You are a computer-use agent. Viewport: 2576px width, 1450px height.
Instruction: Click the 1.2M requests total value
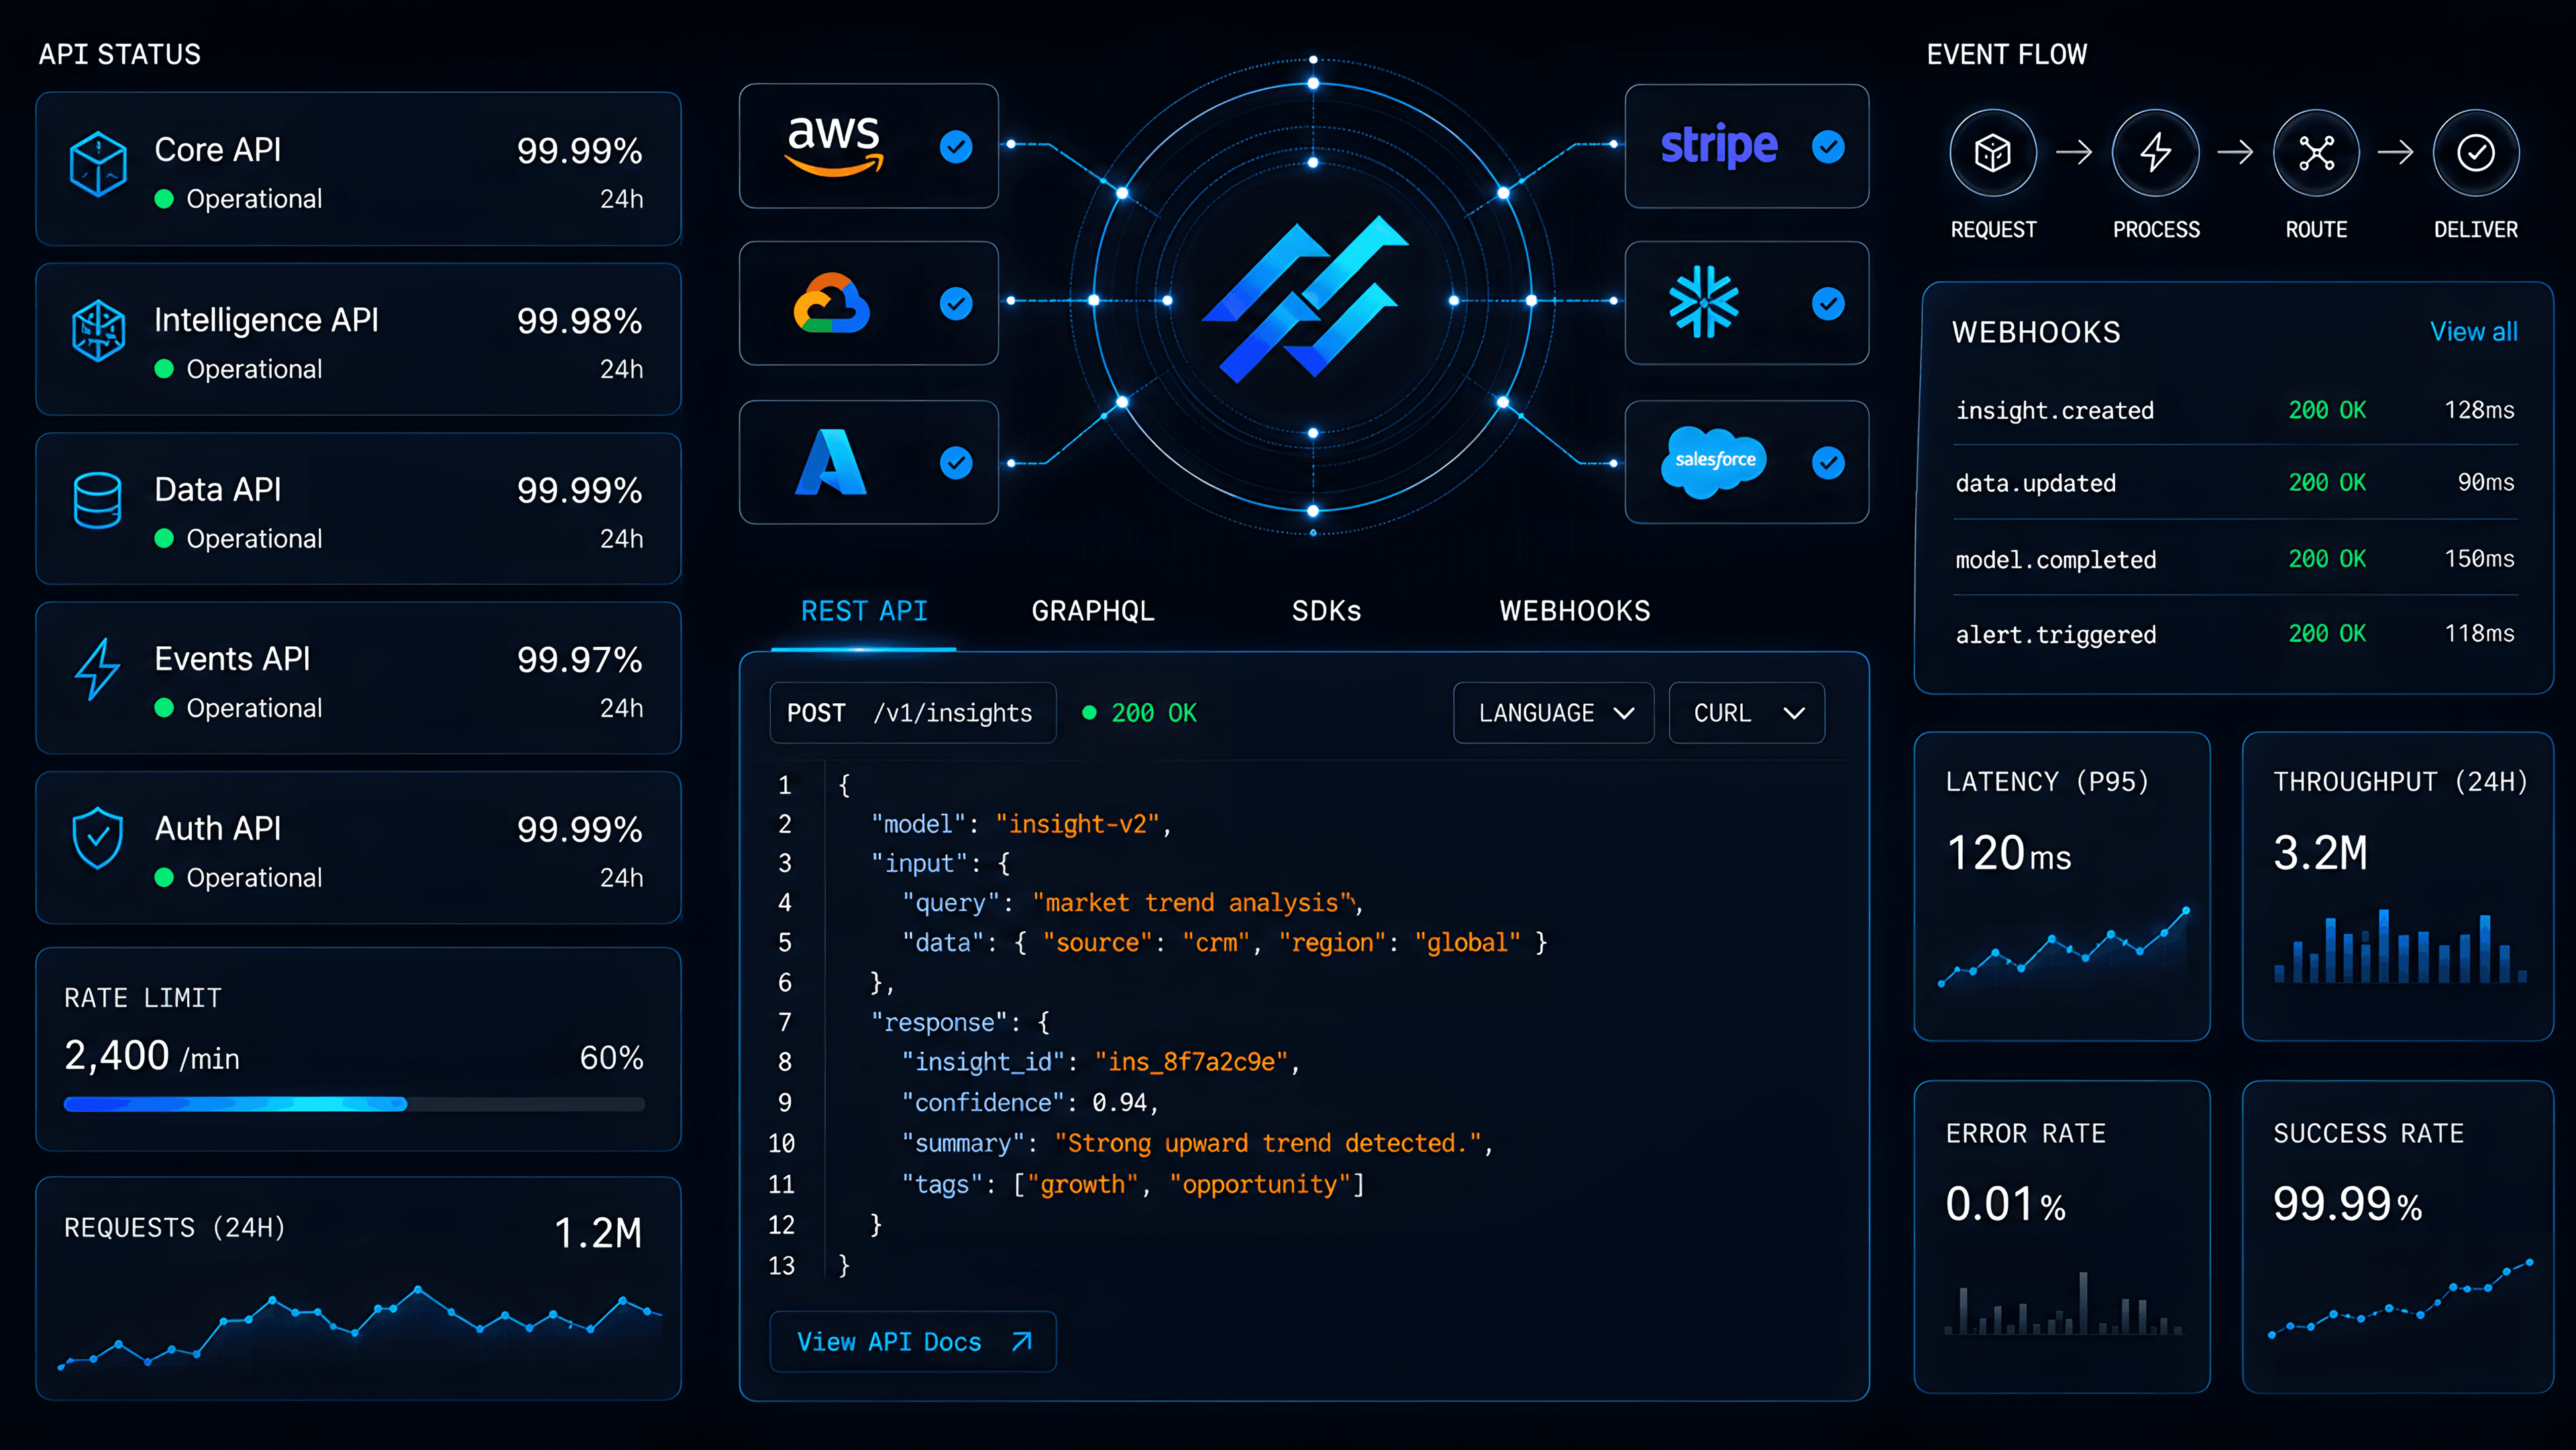(598, 1233)
